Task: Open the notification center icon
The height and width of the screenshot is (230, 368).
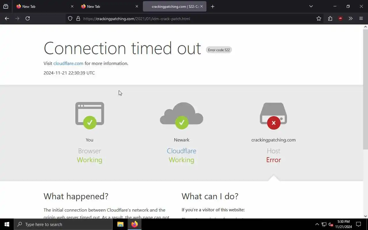Action: coord(359,224)
